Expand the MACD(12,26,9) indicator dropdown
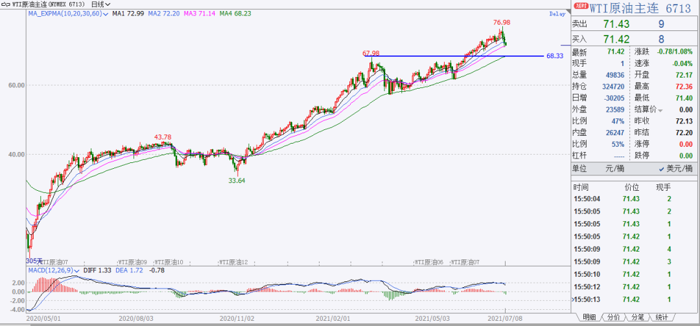This screenshot has height=326, width=700. (77, 270)
